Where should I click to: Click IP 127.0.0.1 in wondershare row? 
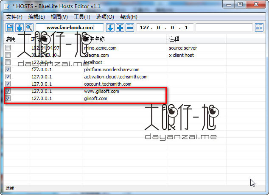(x=42, y=70)
